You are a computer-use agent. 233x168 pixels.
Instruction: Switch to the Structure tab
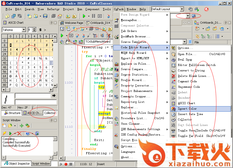coord(12,113)
